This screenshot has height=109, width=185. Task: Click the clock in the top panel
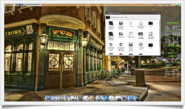pyautogui.click(x=173, y=5)
